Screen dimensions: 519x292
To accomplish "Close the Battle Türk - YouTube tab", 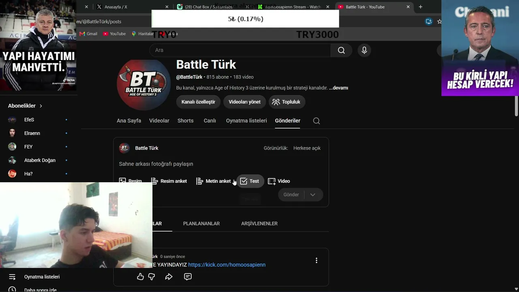I will pos(408,7).
